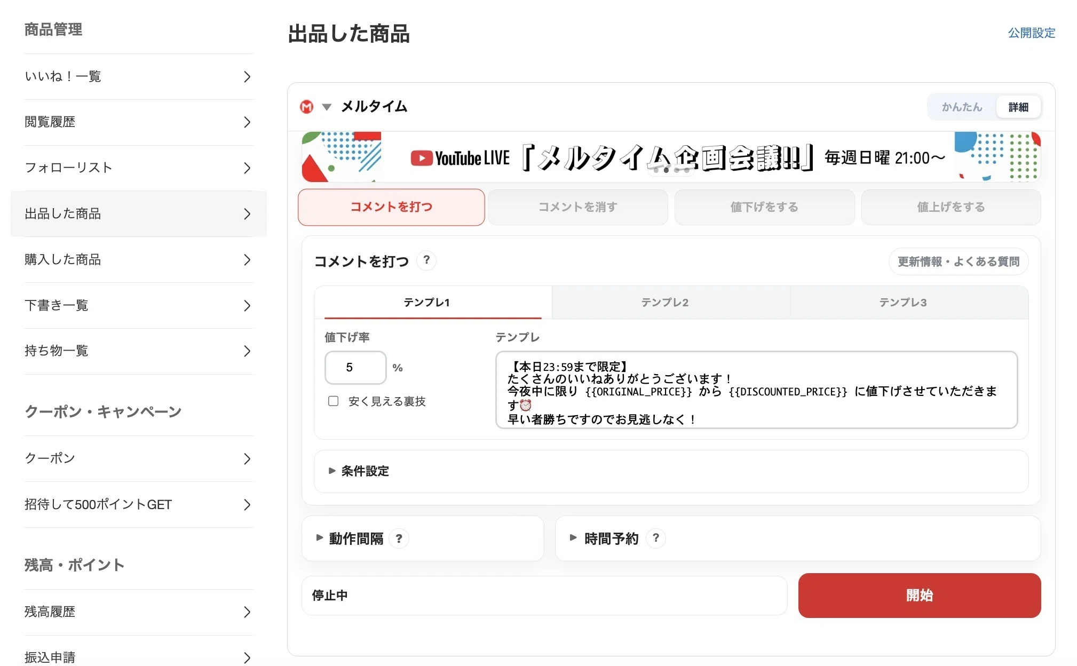
Task: Click chevron arrow in いいね！一覧 row
Action: tap(247, 77)
